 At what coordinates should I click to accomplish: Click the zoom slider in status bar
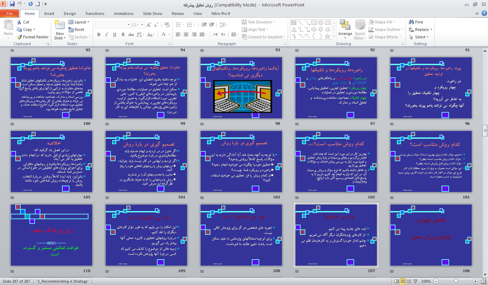click(x=456, y=281)
